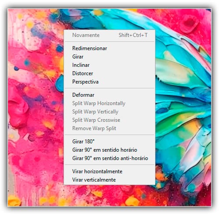Click the Split Warp Vertically entry
This screenshot has width=219, height=215.
pos(109,112)
